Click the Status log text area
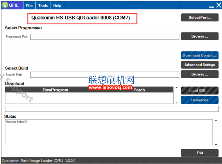The image size is (222, 164). pyautogui.click(x=109, y=132)
